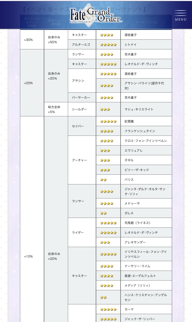Click the three-star rating beside アレキサンダー
Screen dimensions: 192x322
click(105, 242)
